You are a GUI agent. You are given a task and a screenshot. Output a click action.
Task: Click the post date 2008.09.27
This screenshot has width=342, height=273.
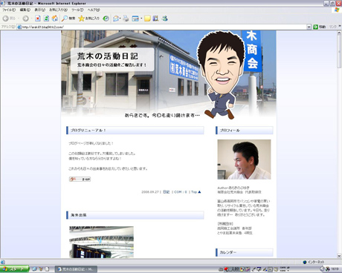point(150,192)
